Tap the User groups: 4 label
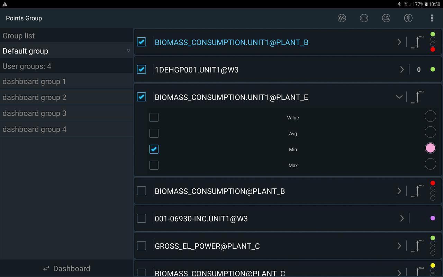The image size is (443, 277). click(x=27, y=66)
